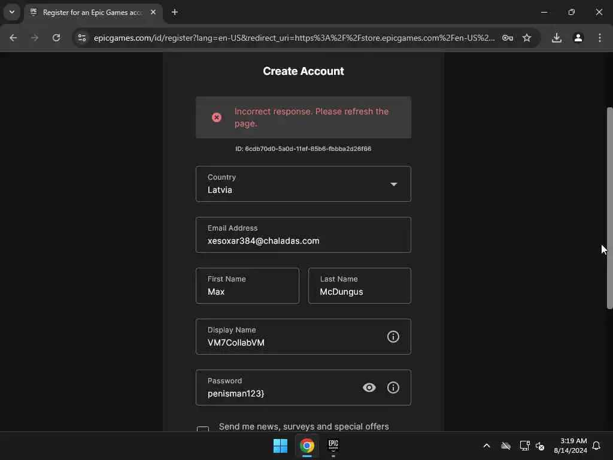613x460 pixels.
Task: View site information icon in address bar
Action: tap(81, 38)
